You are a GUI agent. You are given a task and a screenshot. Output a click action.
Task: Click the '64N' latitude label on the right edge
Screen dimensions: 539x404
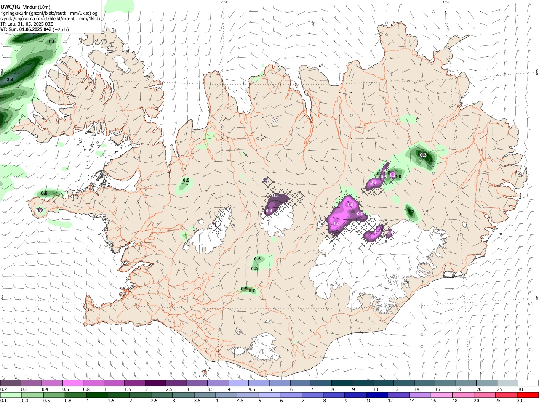pos(537,298)
